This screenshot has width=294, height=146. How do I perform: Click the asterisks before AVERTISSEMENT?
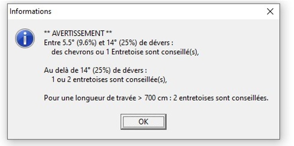47,33
